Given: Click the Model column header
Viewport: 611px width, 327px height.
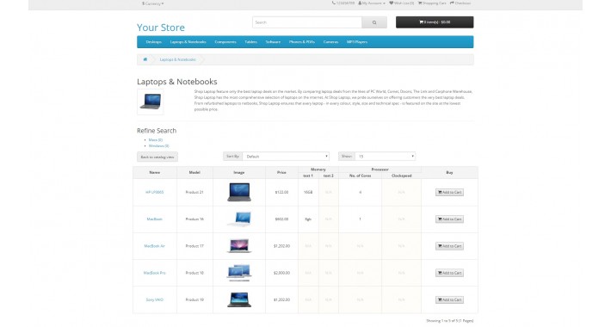Looking at the screenshot, I should (x=194, y=172).
